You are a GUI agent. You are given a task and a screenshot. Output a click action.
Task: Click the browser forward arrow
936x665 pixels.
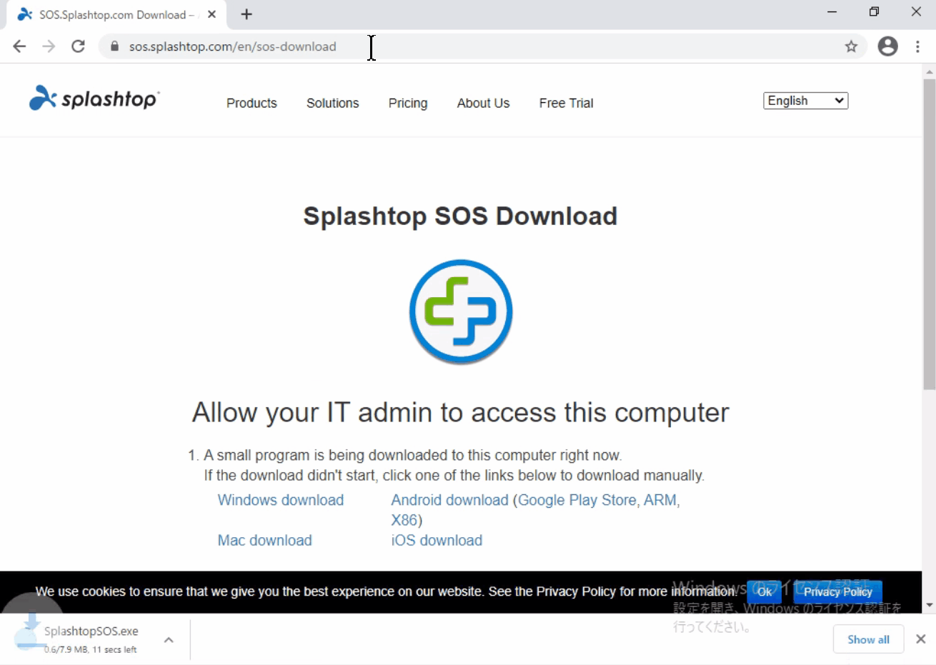coord(49,46)
